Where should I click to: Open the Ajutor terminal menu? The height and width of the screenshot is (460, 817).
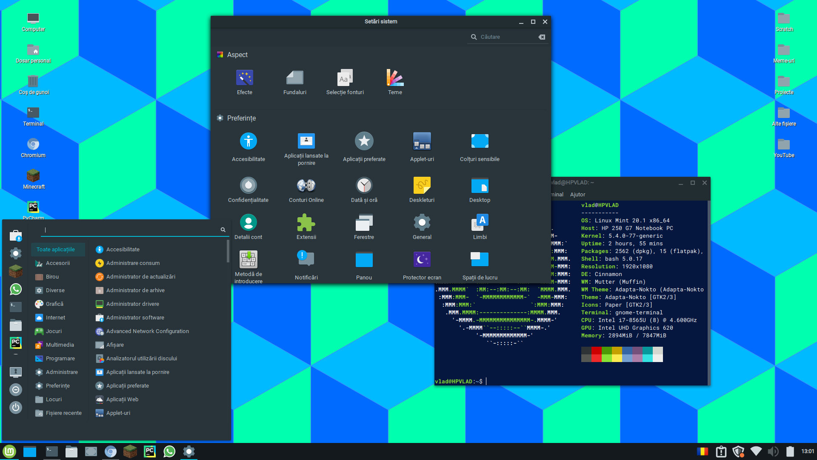point(577,195)
